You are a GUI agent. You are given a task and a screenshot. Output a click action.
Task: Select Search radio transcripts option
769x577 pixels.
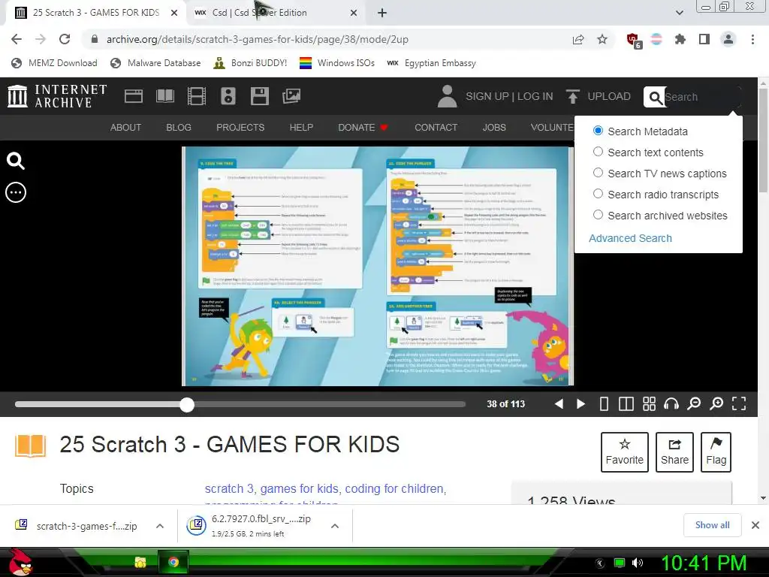coord(598,194)
